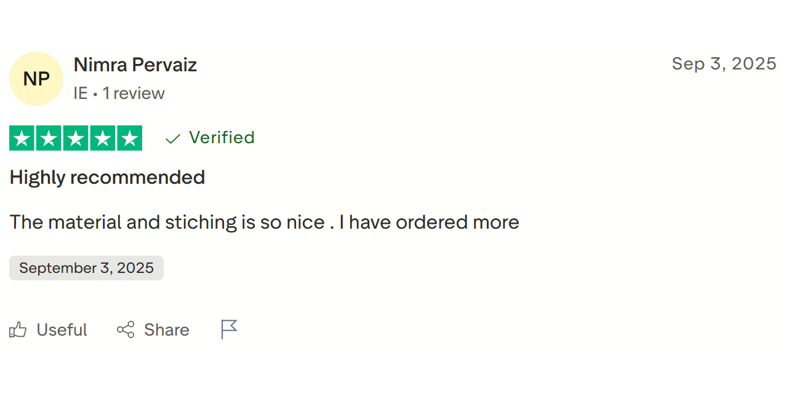The width and height of the screenshot is (794, 402).
Task: Click the fifth green star
Action: click(129, 138)
